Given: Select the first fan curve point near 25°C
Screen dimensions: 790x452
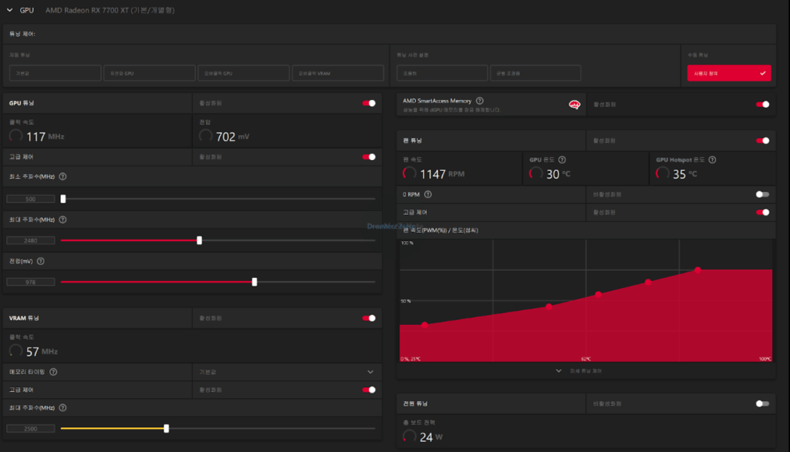Looking at the screenshot, I should tap(425, 325).
